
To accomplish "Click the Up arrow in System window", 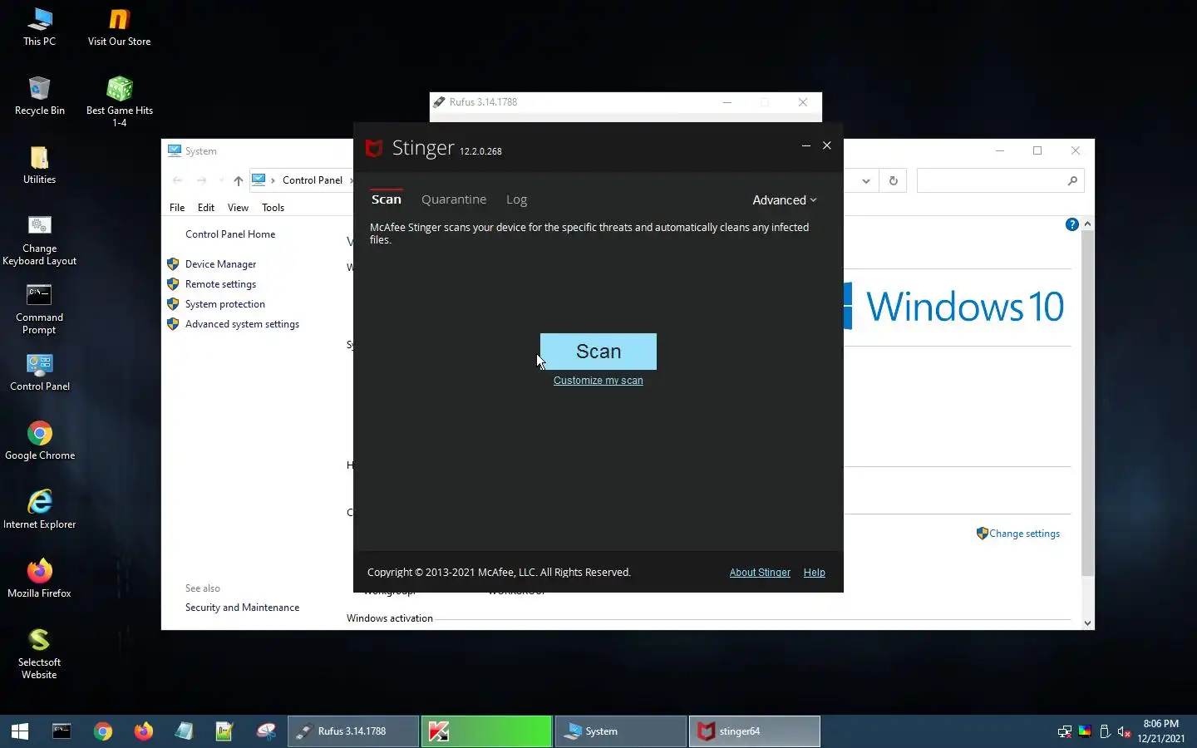I will click(239, 180).
